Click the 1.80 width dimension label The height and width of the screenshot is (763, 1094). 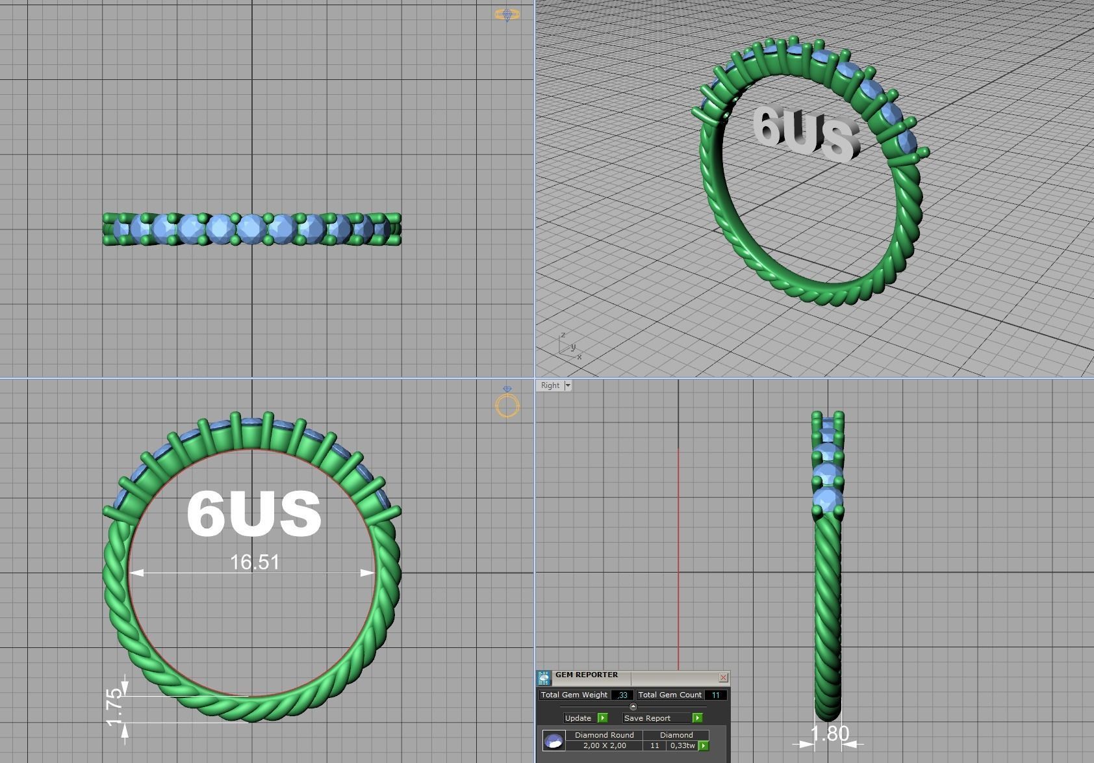pyautogui.click(x=830, y=734)
